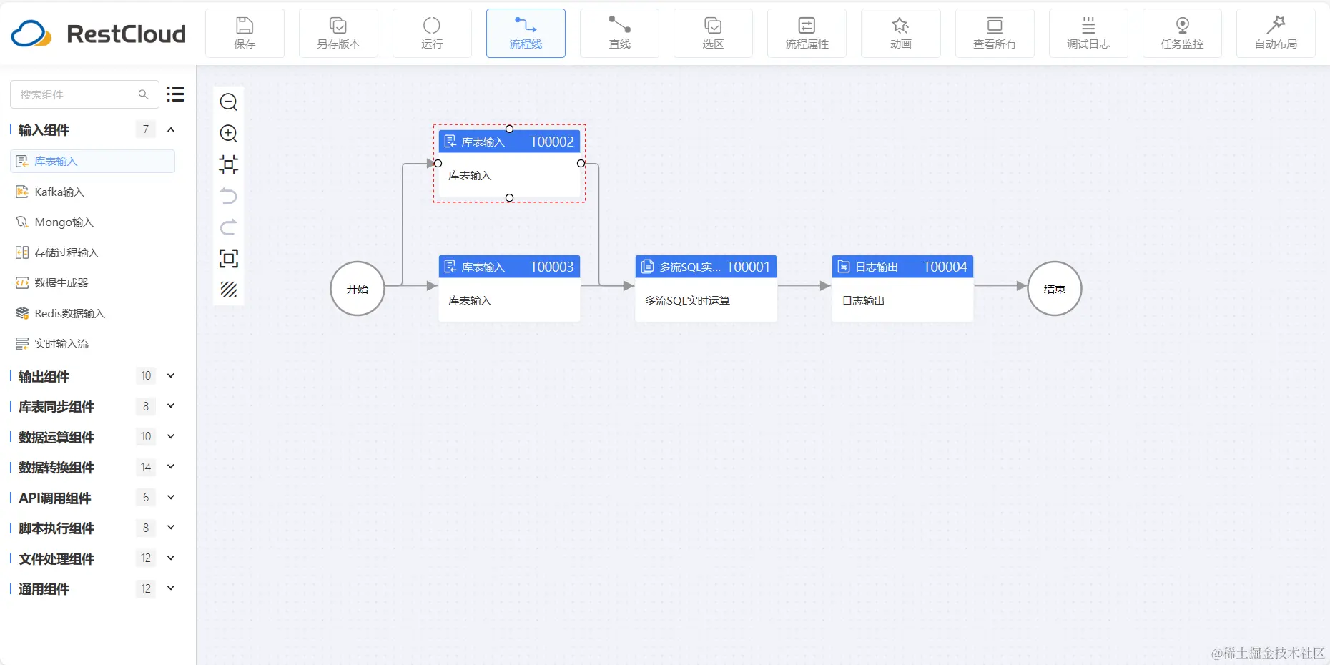Run the flow with 运行 button
Image resolution: width=1330 pixels, height=665 pixels.
(432, 33)
